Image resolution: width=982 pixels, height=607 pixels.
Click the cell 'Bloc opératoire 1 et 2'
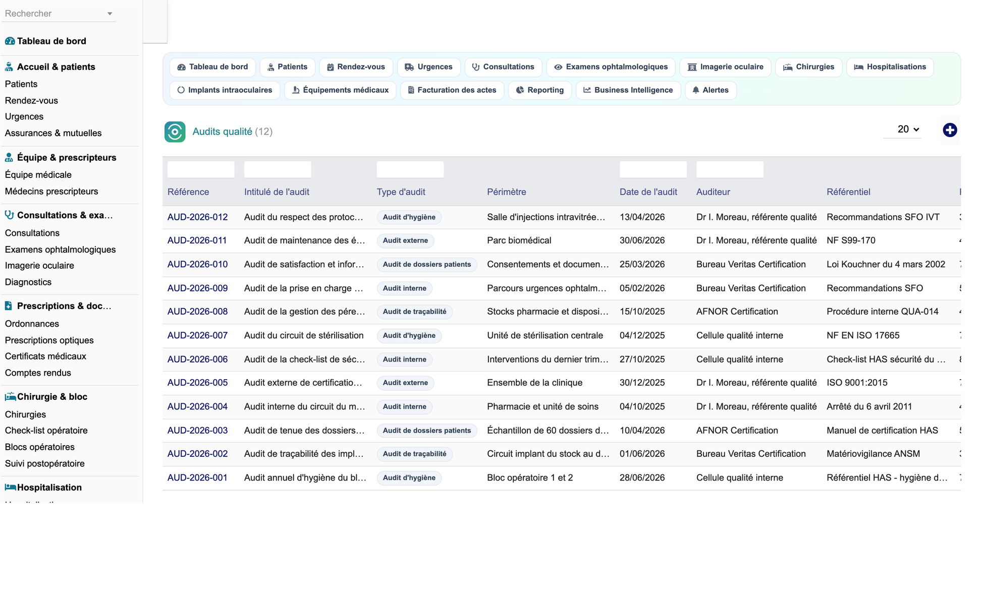coord(530,478)
